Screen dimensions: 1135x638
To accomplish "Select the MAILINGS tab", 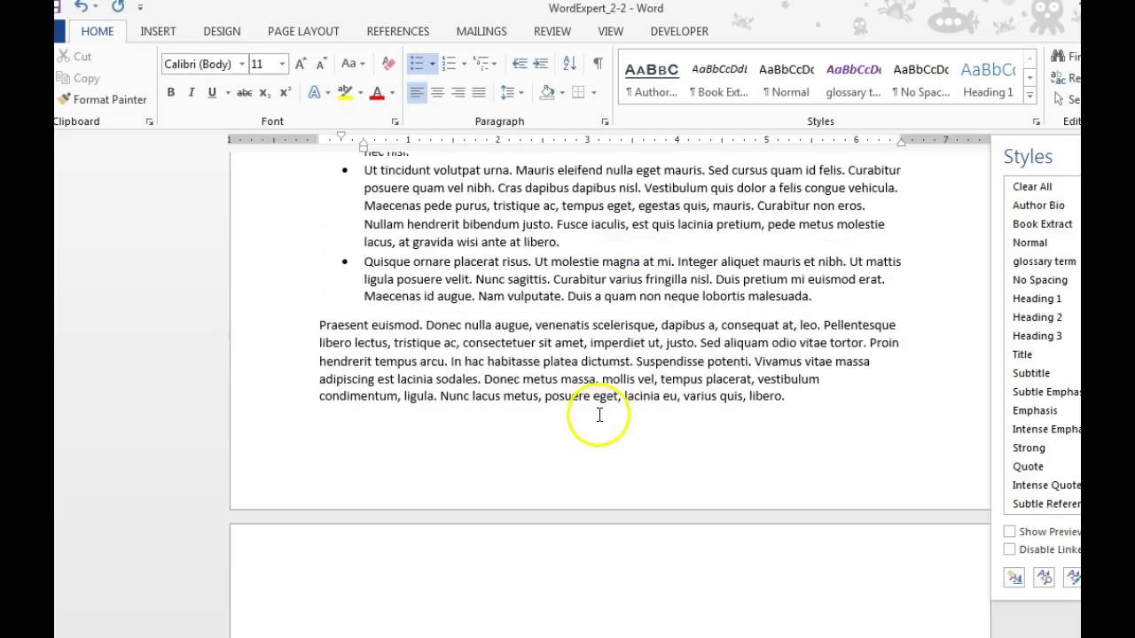I will [x=481, y=31].
